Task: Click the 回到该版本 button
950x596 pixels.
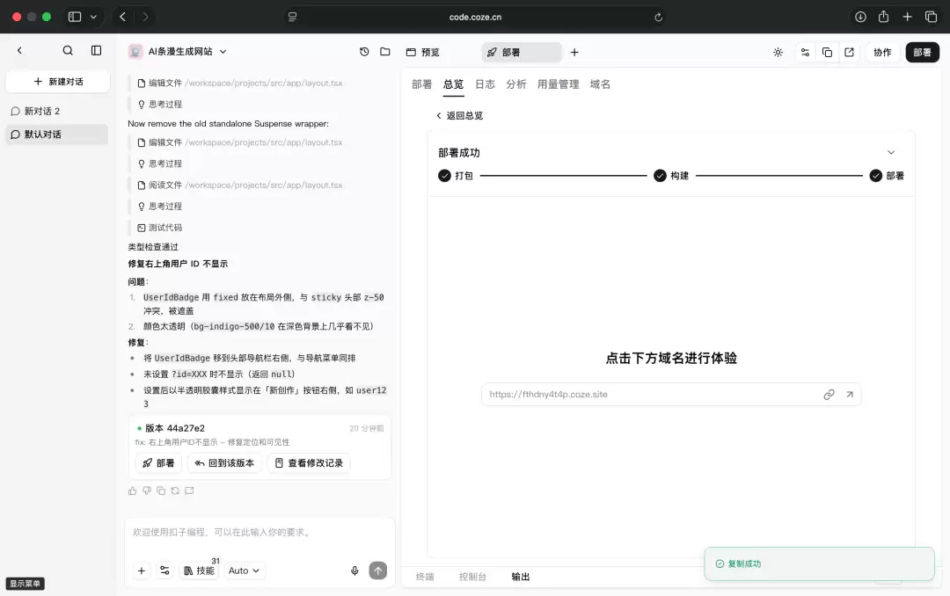Action: pos(224,463)
